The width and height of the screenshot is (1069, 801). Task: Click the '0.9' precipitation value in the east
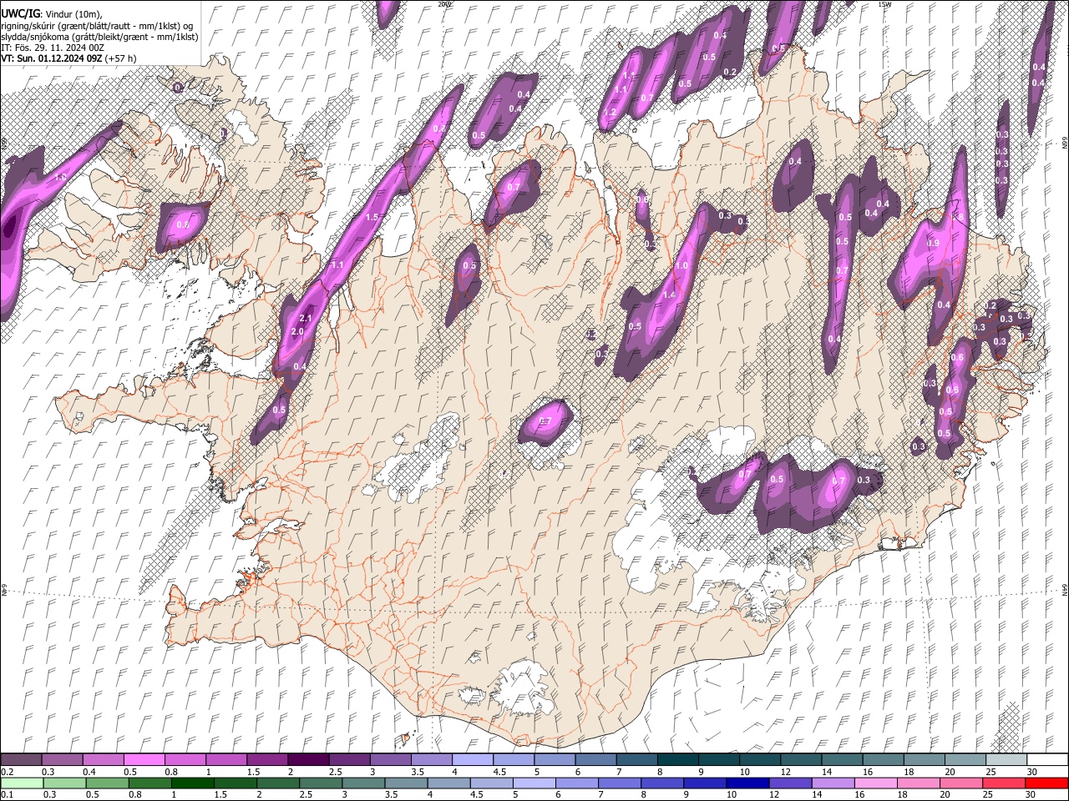click(933, 243)
